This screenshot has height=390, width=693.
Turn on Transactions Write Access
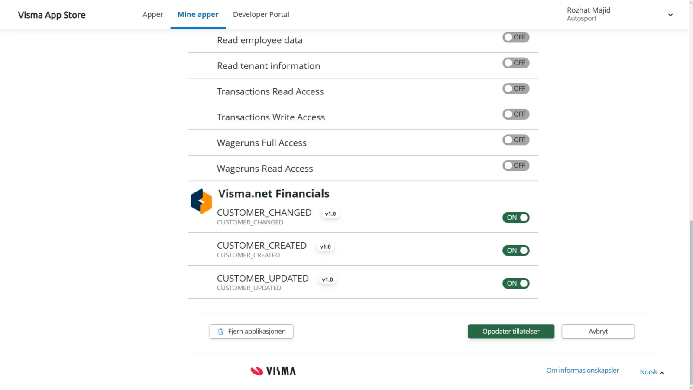click(515, 114)
